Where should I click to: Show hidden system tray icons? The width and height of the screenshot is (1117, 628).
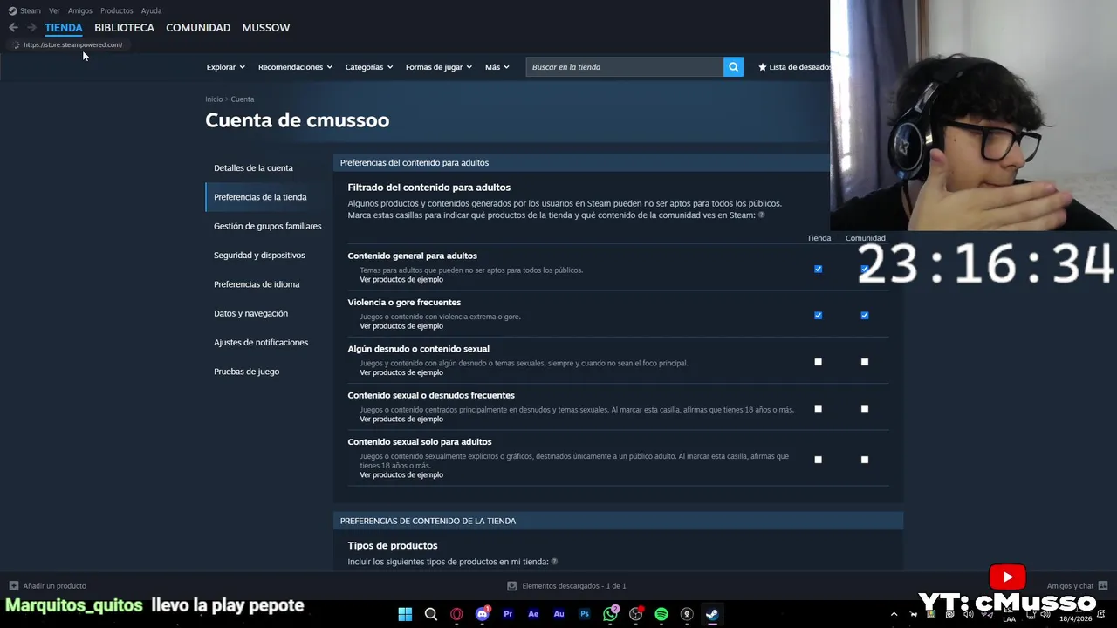(x=894, y=614)
